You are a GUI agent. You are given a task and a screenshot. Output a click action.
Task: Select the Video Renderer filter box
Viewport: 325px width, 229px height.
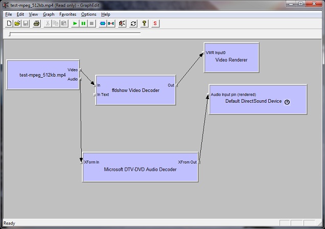click(x=231, y=58)
